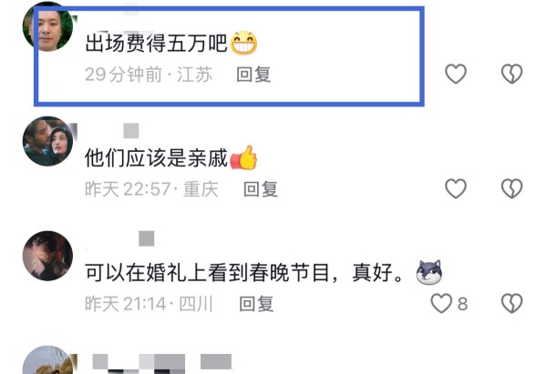This screenshot has width=547, height=374.
Task: Open third commenter's dark avatar
Action: [x=47, y=256]
